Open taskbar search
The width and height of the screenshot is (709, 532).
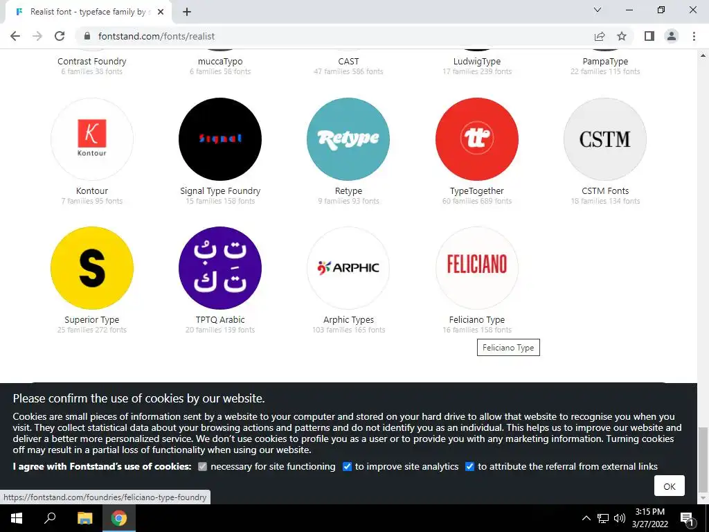[50, 518]
